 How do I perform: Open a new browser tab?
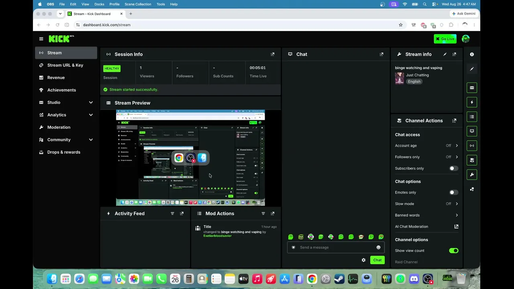(x=131, y=14)
